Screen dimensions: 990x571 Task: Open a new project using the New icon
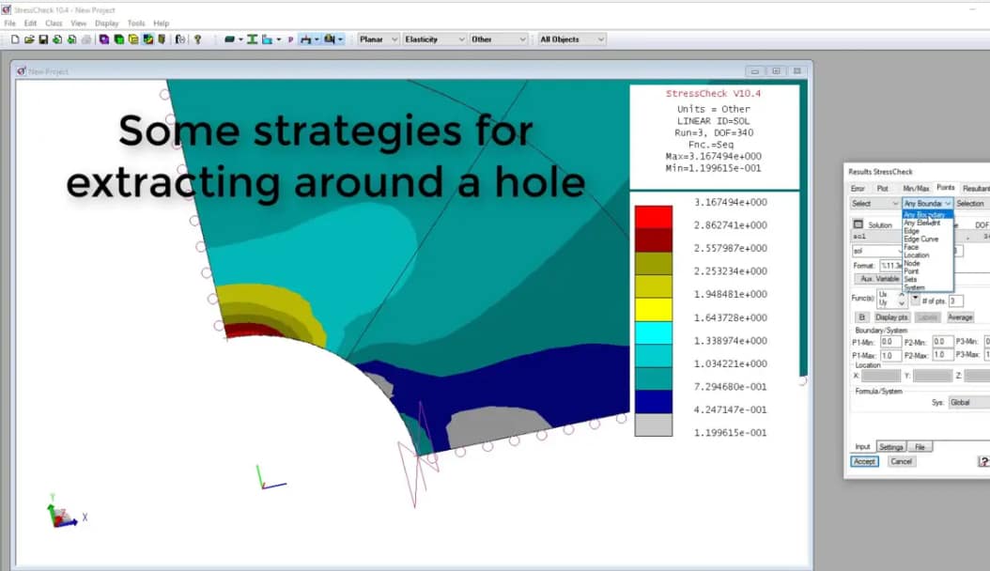pos(15,39)
